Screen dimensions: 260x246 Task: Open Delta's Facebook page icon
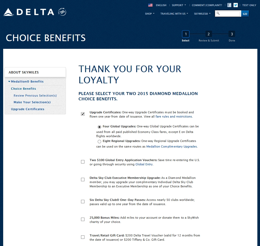click(229, 5)
